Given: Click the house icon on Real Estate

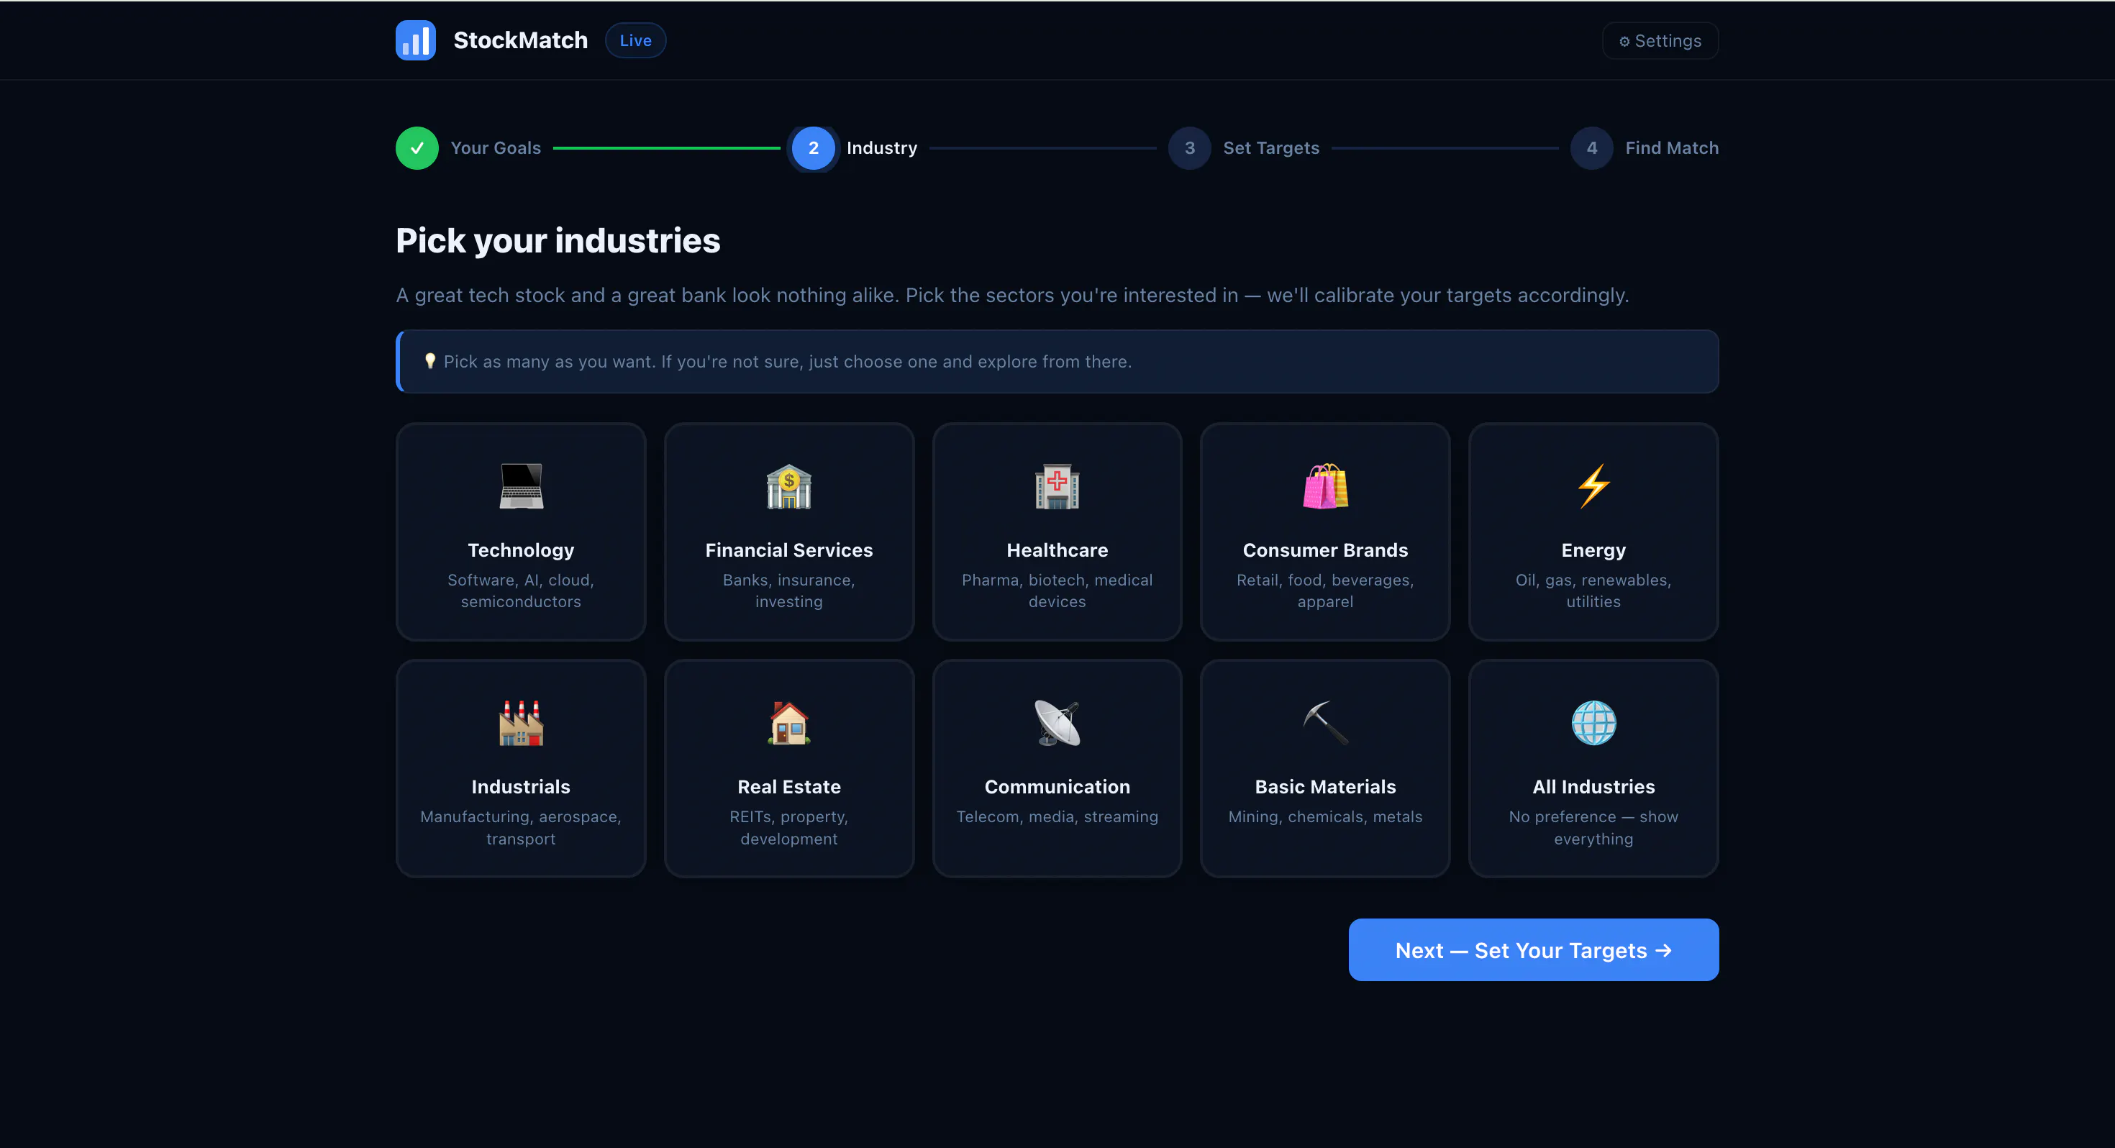Looking at the screenshot, I should coord(789,723).
